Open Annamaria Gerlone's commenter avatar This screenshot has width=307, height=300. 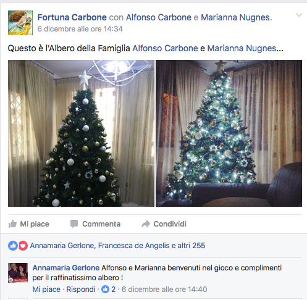tap(18, 273)
